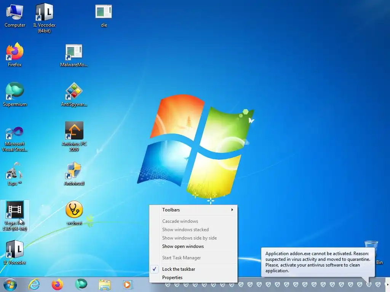Click the addon.exe quarantine notification balloon
The height and width of the screenshot is (292, 390).
318,262
